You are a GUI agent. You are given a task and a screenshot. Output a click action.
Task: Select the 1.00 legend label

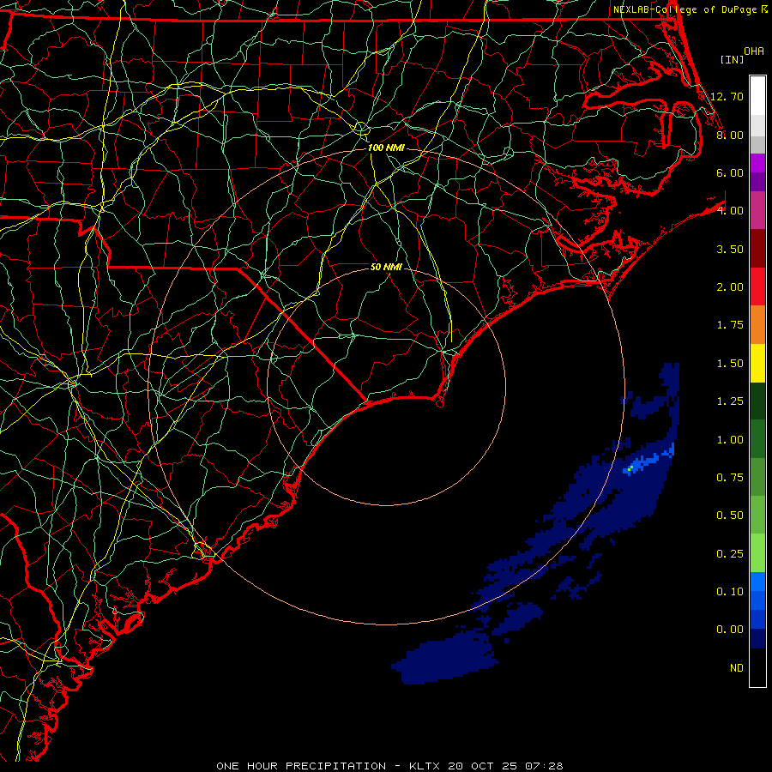pyautogui.click(x=730, y=440)
